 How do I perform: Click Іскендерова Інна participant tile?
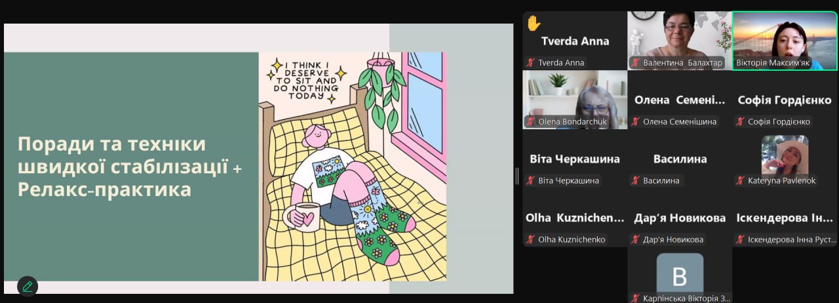click(x=785, y=218)
